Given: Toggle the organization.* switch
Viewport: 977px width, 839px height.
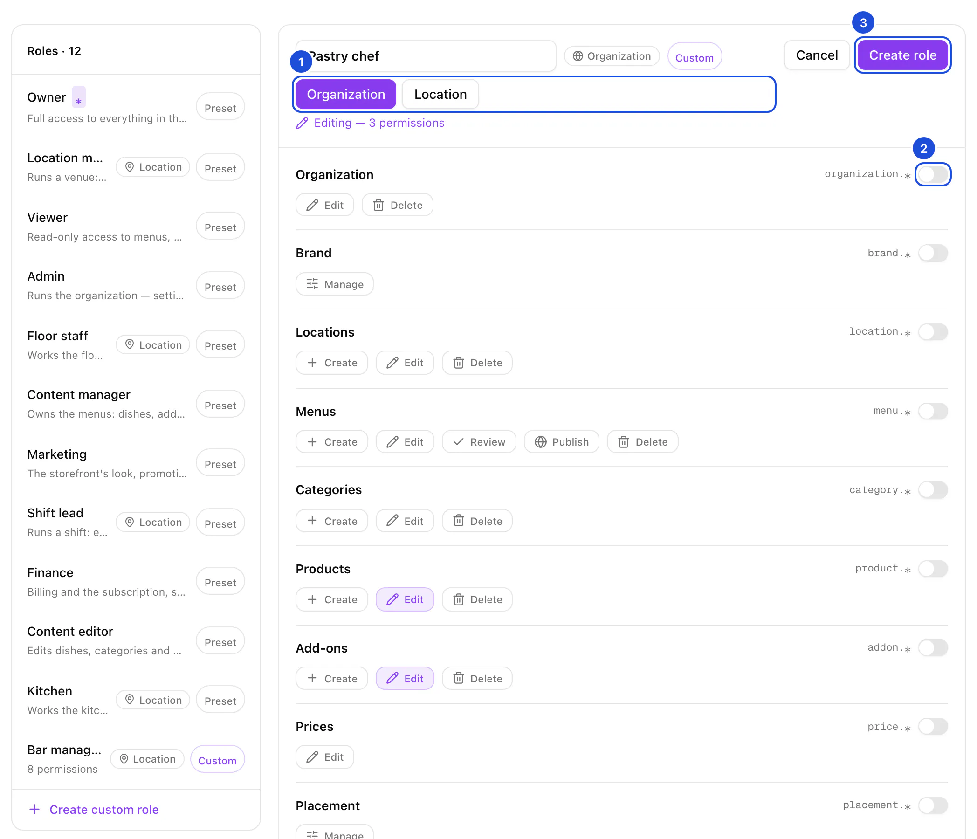Looking at the screenshot, I should pos(933,174).
